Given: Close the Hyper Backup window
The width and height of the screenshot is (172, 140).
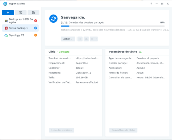Looking at the screenshot, I should (168, 4).
